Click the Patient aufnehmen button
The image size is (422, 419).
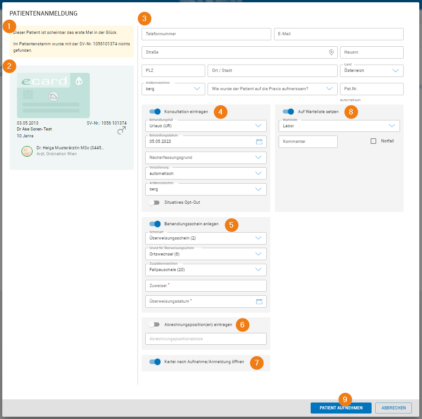tap(341, 408)
